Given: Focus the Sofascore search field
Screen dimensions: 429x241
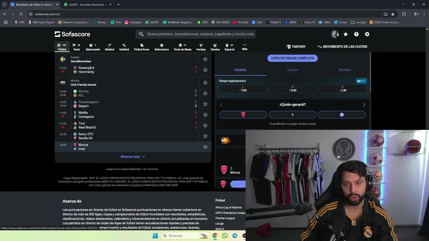Looking at the screenshot, I should (x=196, y=34).
